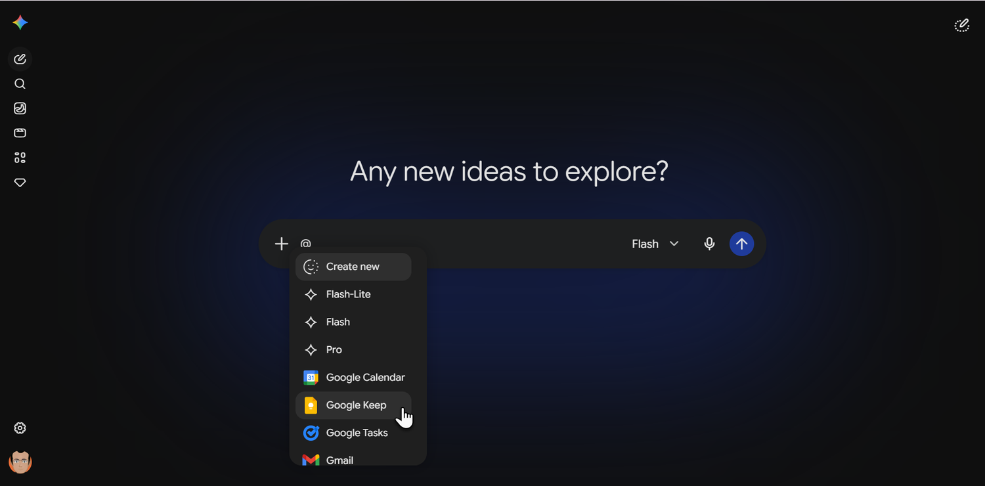Expand the Flash model selector dropdown
Viewport: 985px width, 486px height.
(655, 244)
